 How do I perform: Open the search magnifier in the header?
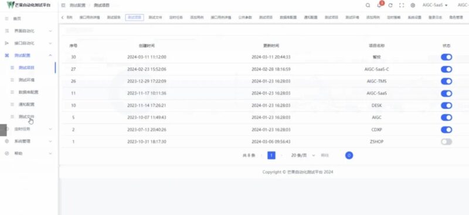coord(368,5)
